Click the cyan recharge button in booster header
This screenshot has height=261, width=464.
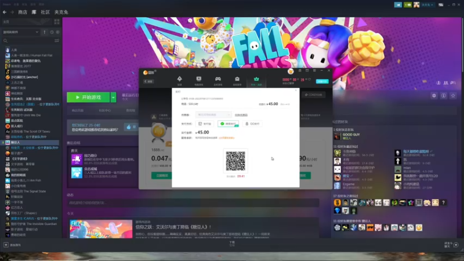coord(322,81)
